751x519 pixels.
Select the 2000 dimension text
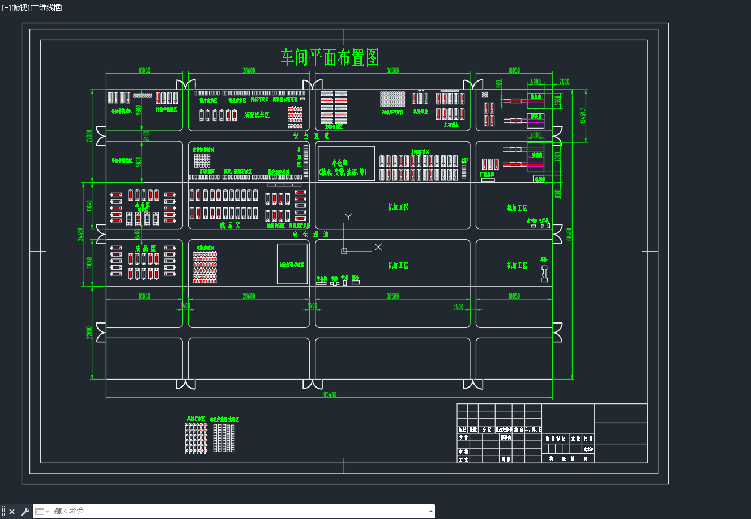click(564, 82)
